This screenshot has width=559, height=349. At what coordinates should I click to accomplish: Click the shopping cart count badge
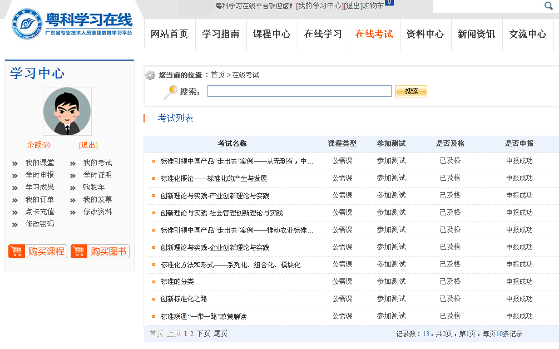389,2
